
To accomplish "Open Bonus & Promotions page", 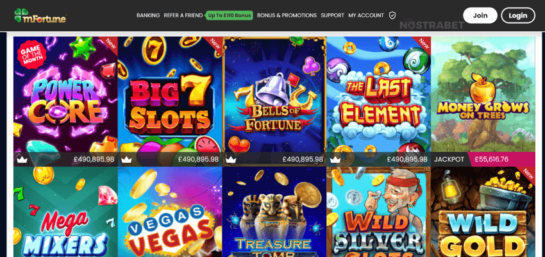I will [287, 15].
